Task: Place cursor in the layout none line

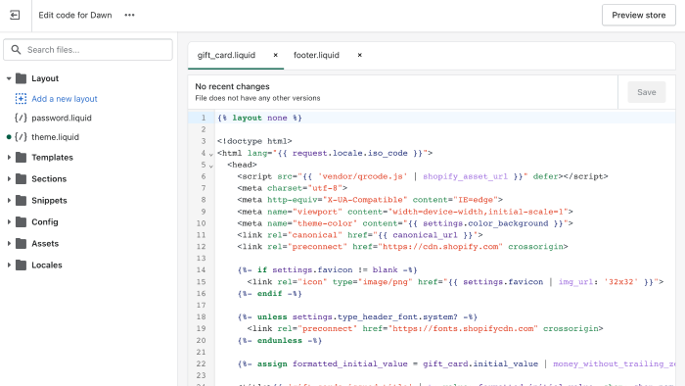Action: (259, 118)
